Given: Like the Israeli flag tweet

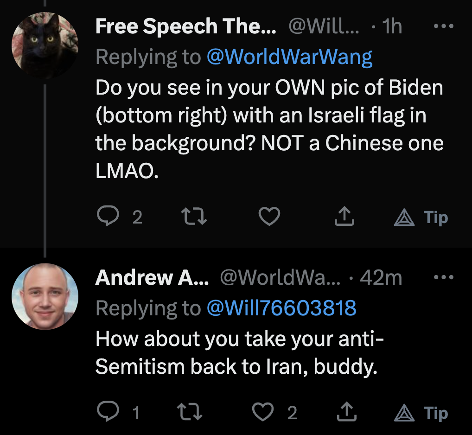Looking at the screenshot, I should pos(269,217).
